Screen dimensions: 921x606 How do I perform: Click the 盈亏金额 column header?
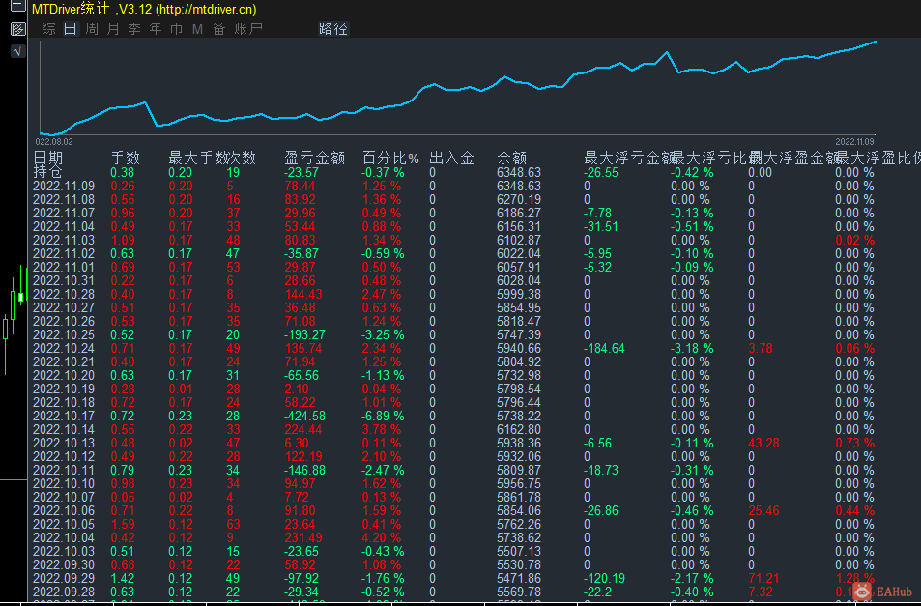pos(314,158)
